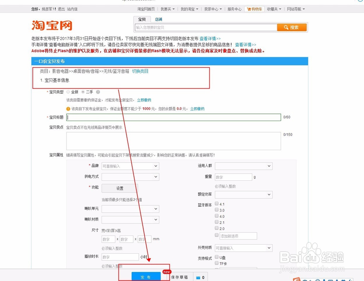
Task: Click 切换类目 to change category
Action: (140, 71)
